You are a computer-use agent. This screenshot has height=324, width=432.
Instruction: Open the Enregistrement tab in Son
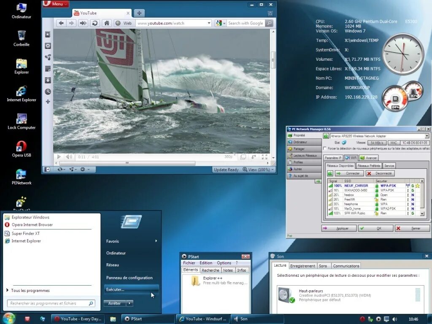tap(302, 266)
